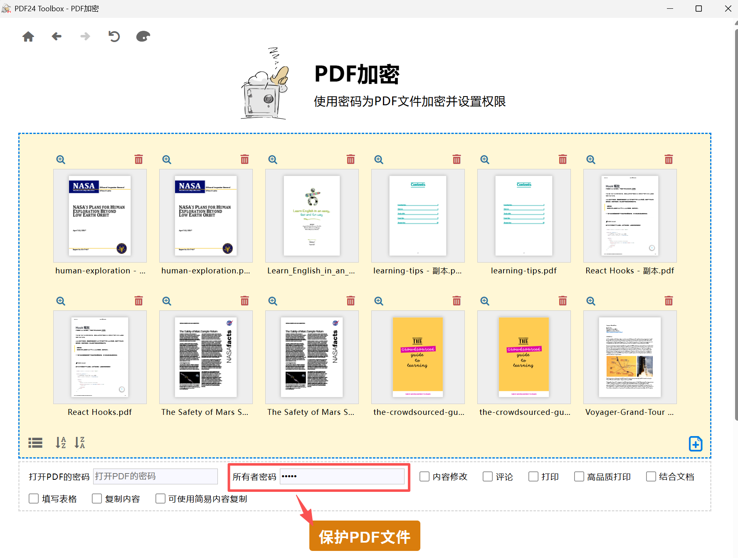This screenshot has width=738, height=558.
Task: Click the home icon in the toolbar
Action: [x=28, y=36]
